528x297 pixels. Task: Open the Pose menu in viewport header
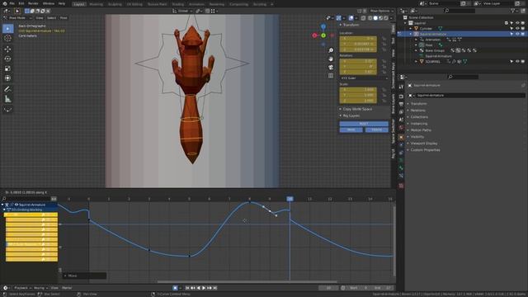point(64,18)
